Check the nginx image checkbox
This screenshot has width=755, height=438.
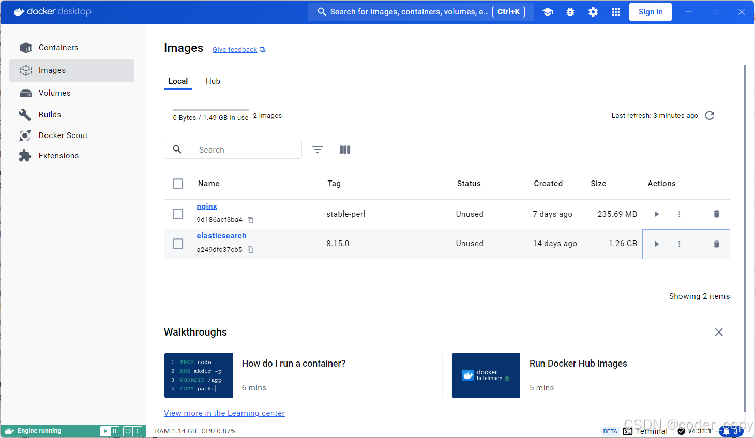click(x=178, y=214)
